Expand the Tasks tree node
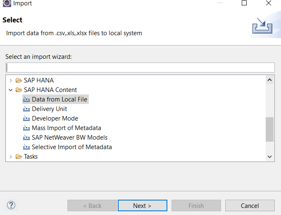The image size is (281, 215). (11, 157)
